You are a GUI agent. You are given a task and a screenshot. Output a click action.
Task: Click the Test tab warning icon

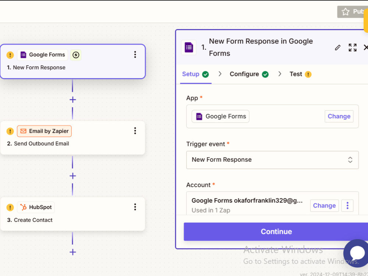[x=308, y=74]
